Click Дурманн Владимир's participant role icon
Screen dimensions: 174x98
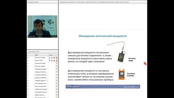tap(57, 78)
